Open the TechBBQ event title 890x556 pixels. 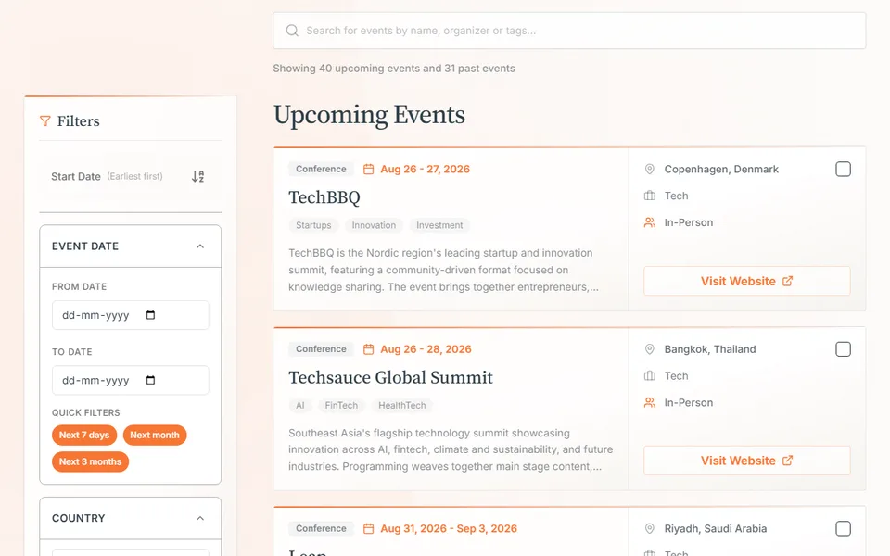point(324,197)
